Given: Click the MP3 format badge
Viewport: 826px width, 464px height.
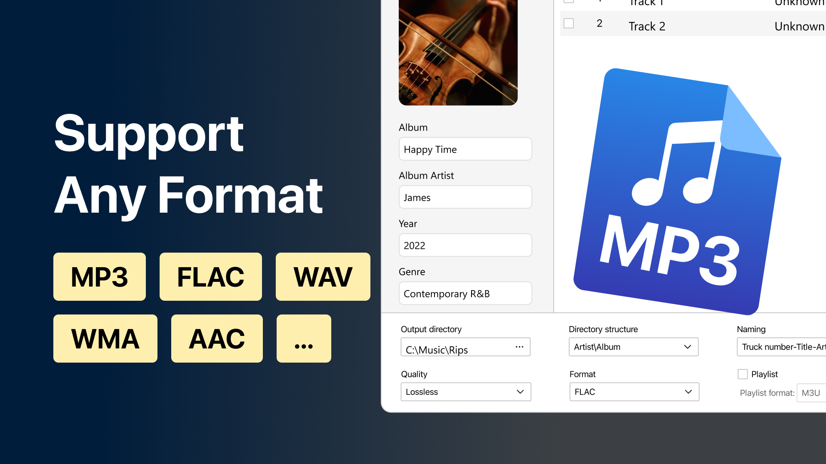Looking at the screenshot, I should 99,277.
